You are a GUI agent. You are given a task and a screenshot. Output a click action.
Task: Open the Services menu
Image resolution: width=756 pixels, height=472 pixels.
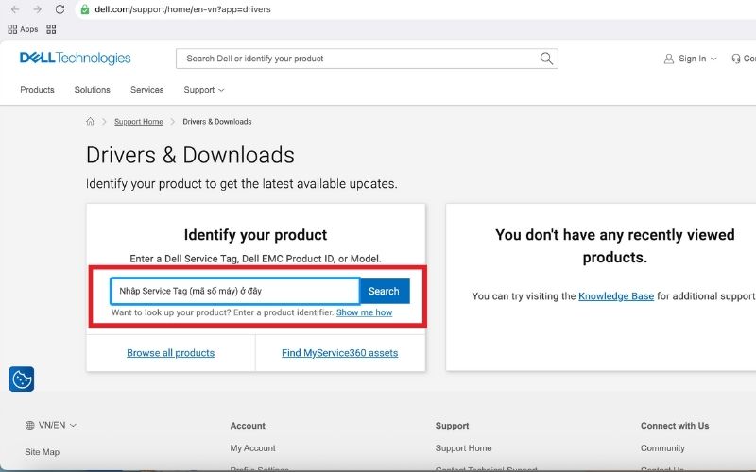point(147,90)
